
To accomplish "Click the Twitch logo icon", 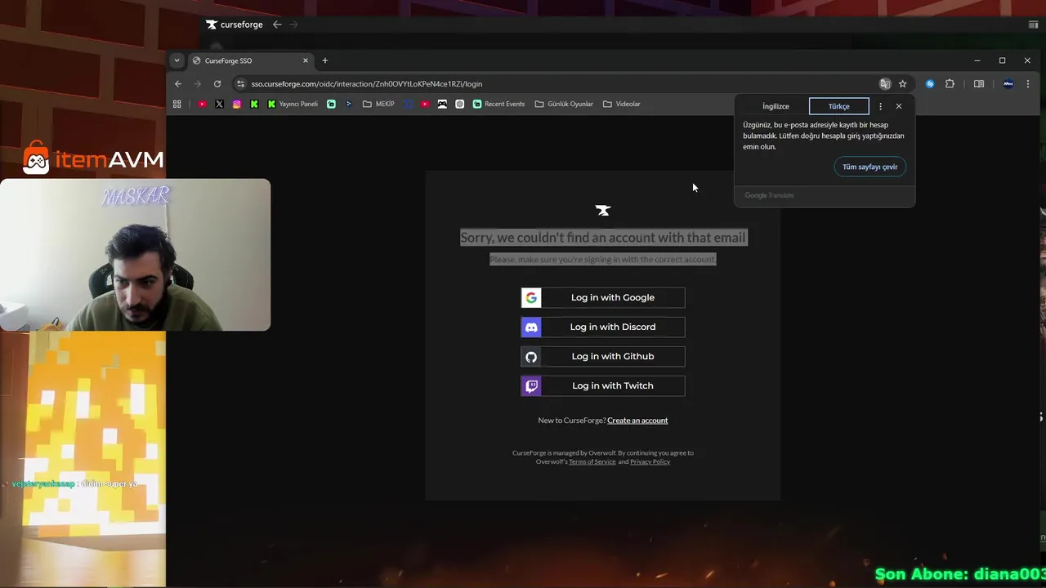I will (x=531, y=386).
